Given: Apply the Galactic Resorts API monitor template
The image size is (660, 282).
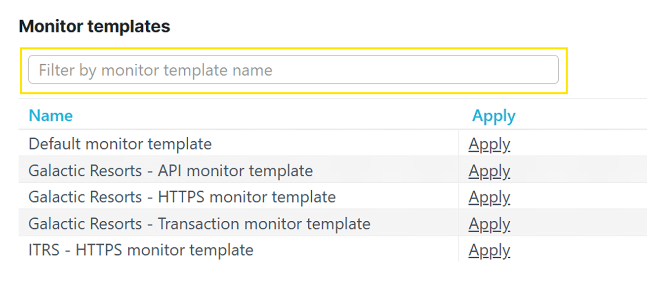Looking at the screenshot, I should click(x=489, y=171).
